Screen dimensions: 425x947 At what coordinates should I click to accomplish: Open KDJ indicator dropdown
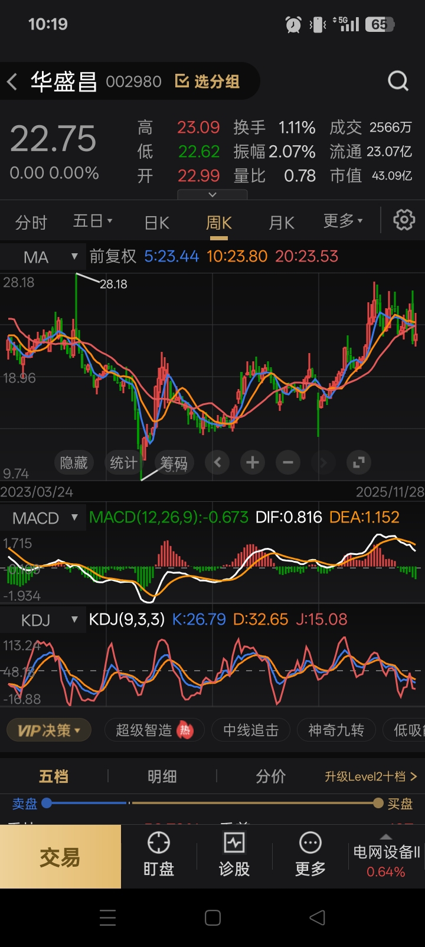pos(43,620)
